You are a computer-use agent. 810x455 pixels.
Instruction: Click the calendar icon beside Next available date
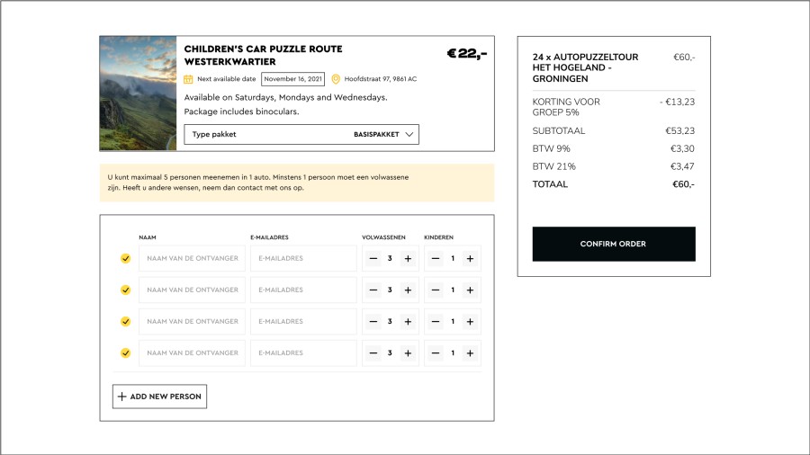click(x=188, y=79)
